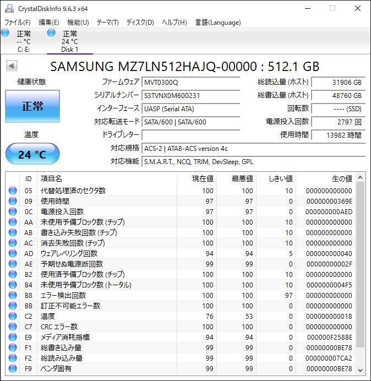The image size is (371, 381).
Task: Click raw value 000000F258BE
Action: coord(330,337)
